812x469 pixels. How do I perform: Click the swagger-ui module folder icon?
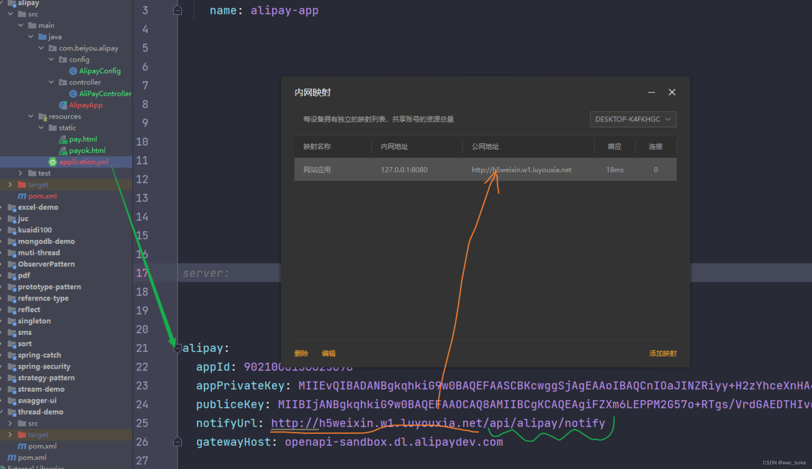[x=12, y=400]
